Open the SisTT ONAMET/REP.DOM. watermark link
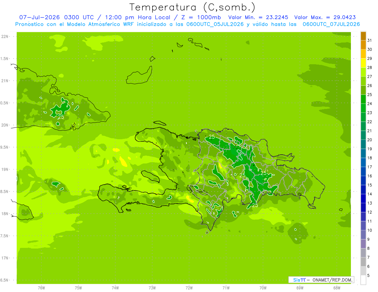The height and width of the screenshot is (292, 378). pyautogui.click(x=321, y=280)
